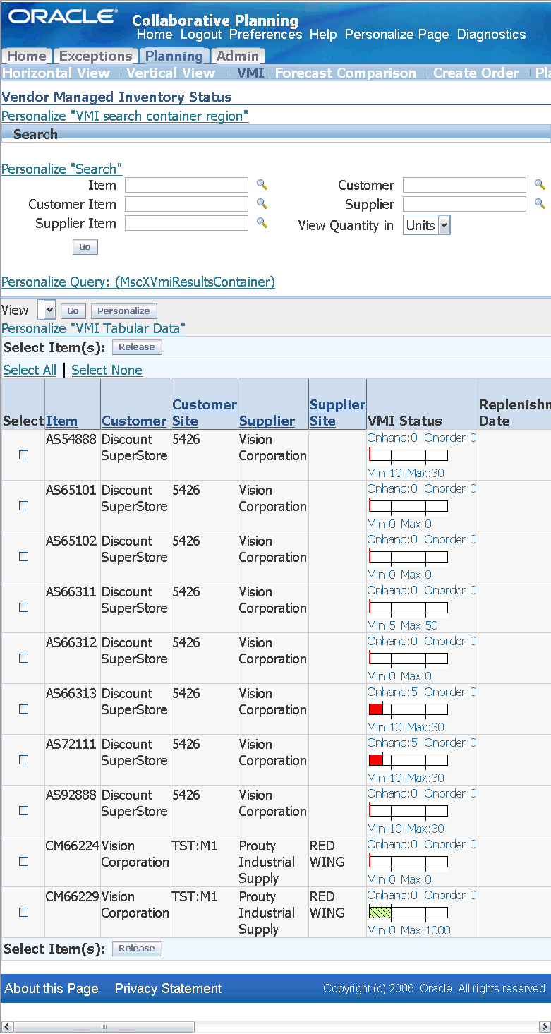Click the Personalize button next to View
The width and height of the screenshot is (551, 1034).
click(x=124, y=311)
